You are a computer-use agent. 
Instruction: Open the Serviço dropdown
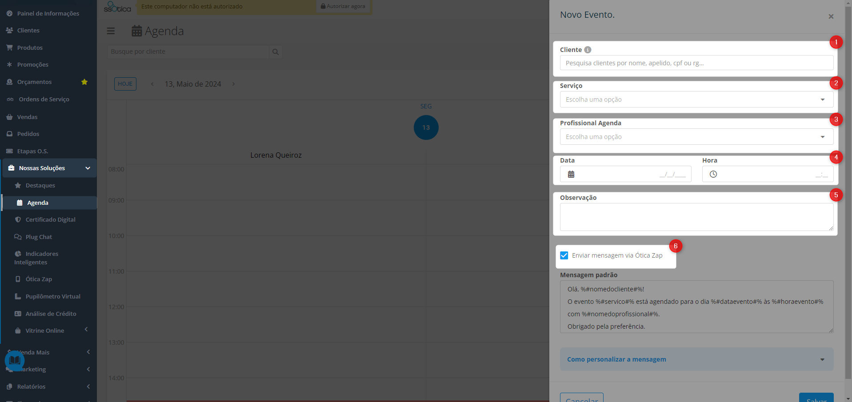tap(696, 100)
